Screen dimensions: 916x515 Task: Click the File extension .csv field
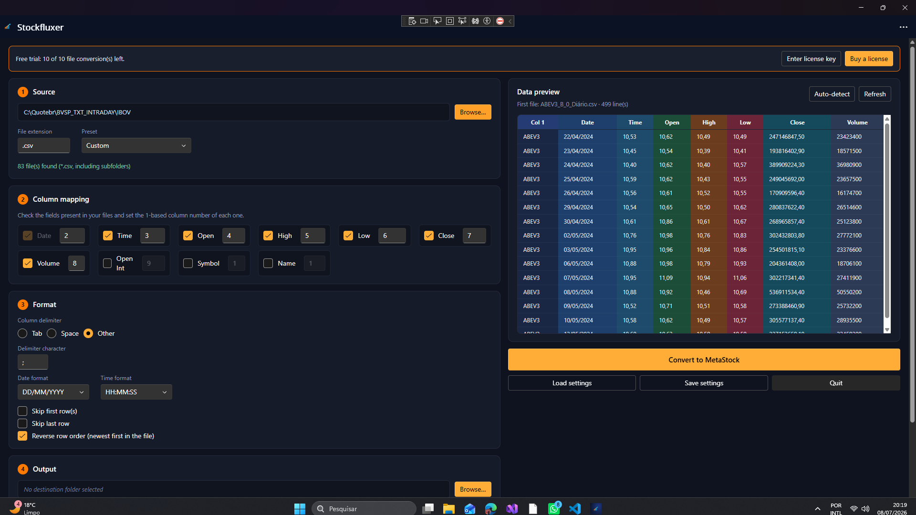[44, 145]
